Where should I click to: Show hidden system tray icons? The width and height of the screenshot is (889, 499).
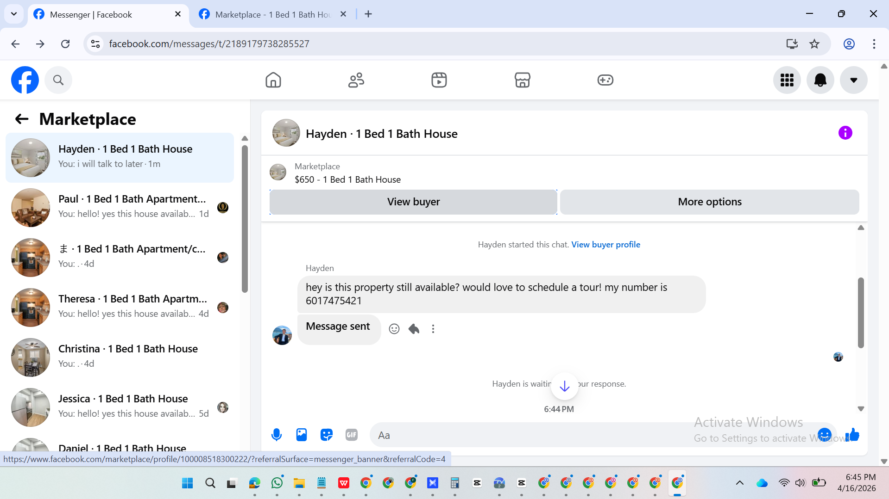740,483
